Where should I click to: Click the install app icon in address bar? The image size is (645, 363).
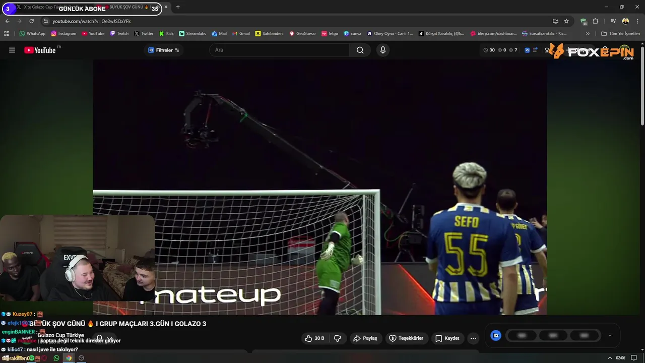555,21
